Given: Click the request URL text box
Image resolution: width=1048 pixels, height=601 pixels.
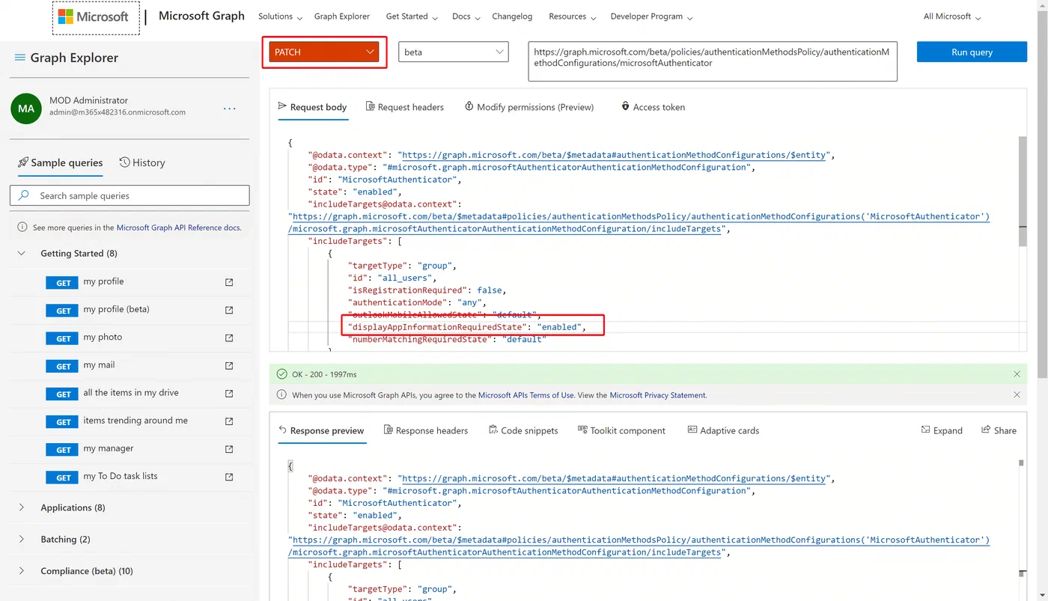Looking at the screenshot, I should [712, 61].
